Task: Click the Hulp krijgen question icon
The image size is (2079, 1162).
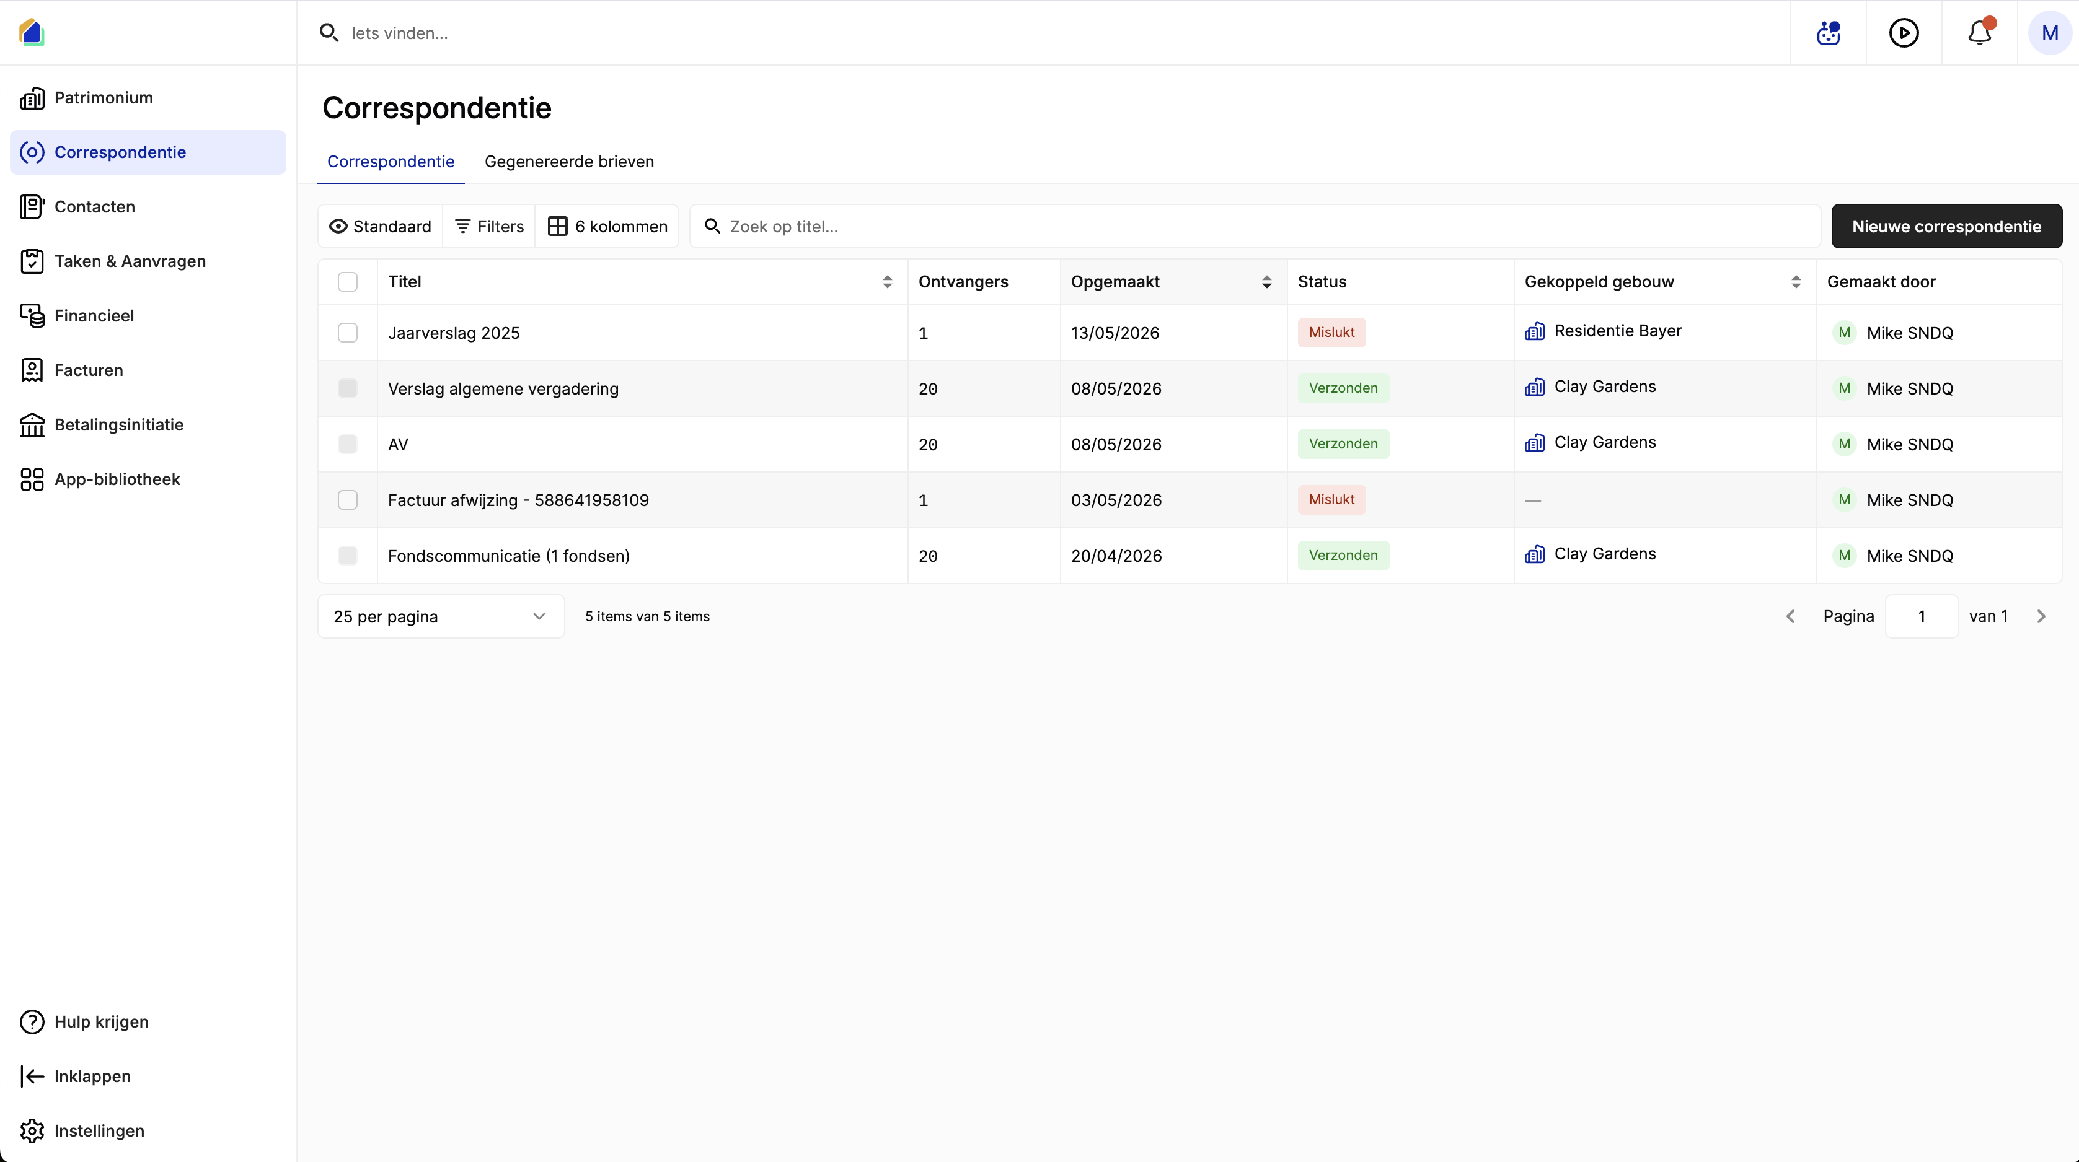Action: (32, 1021)
